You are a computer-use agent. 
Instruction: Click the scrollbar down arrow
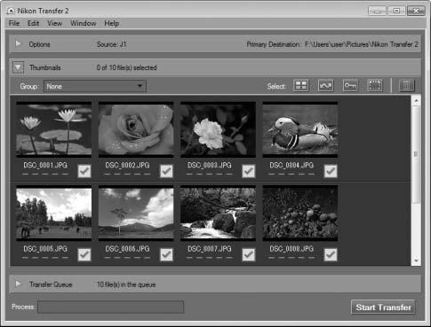point(416,261)
